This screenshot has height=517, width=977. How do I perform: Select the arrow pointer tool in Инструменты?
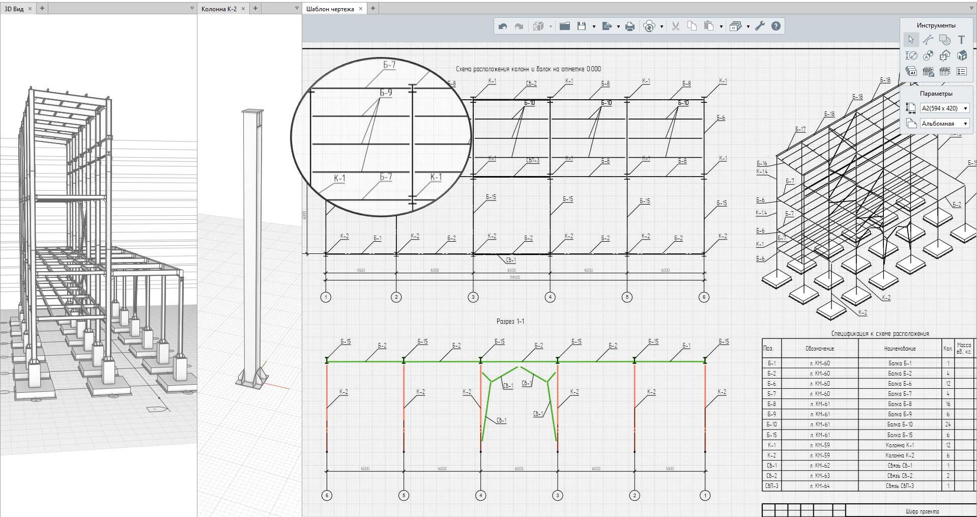click(x=911, y=39)
